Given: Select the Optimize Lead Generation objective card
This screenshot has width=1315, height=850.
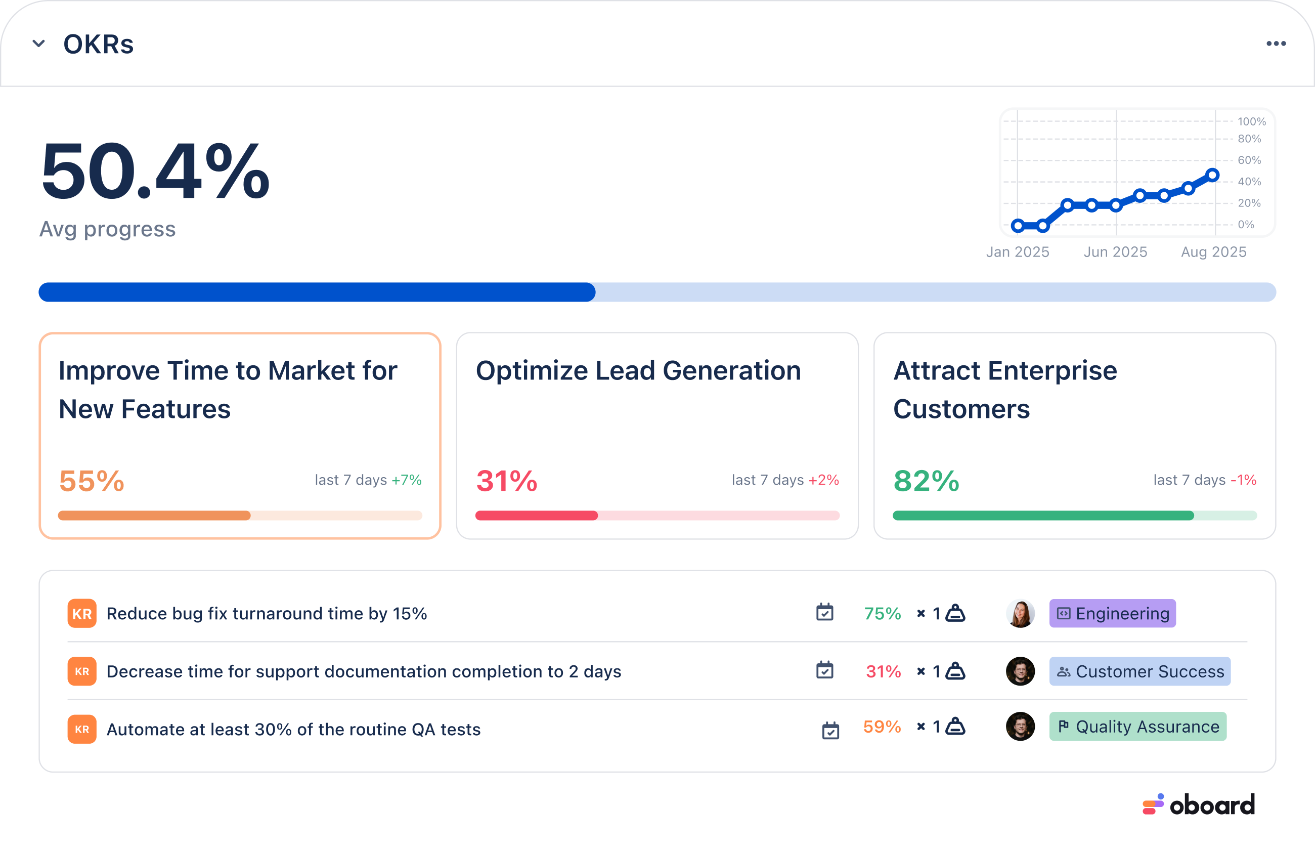Looking at the screenshot, I should [x=657, y=436].
